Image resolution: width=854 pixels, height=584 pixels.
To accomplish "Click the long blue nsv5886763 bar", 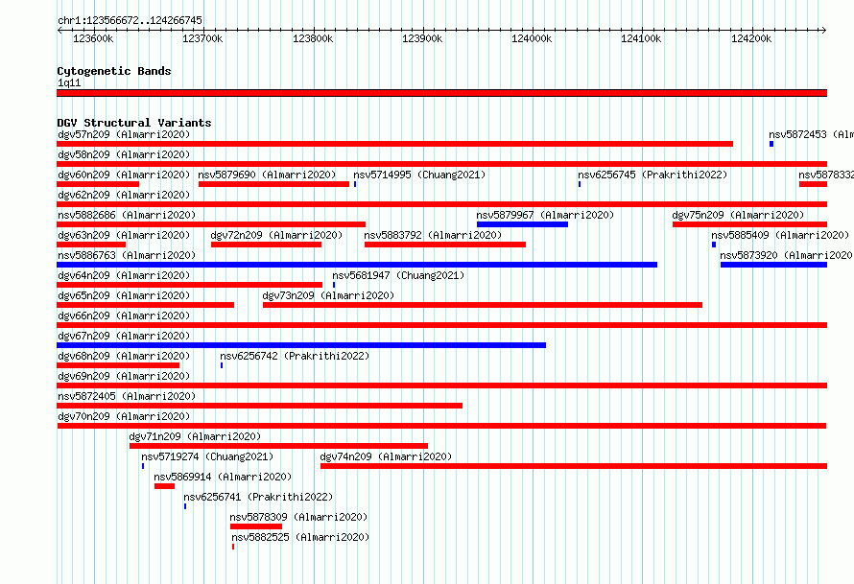I will pyautogui.click(x=357, y=265).
